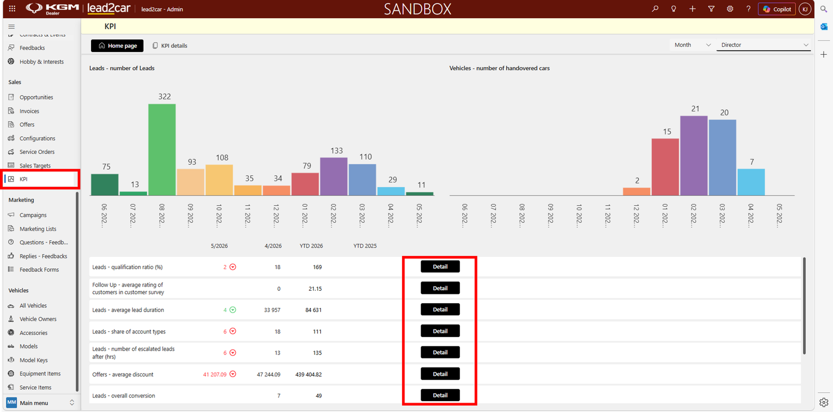Open Hobby & Interests in the sidebar
Viewport: 833px width, 412px height.
pos(42,62)
